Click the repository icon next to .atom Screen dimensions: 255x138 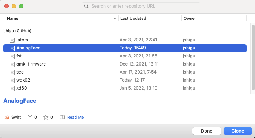coord(12,40)
